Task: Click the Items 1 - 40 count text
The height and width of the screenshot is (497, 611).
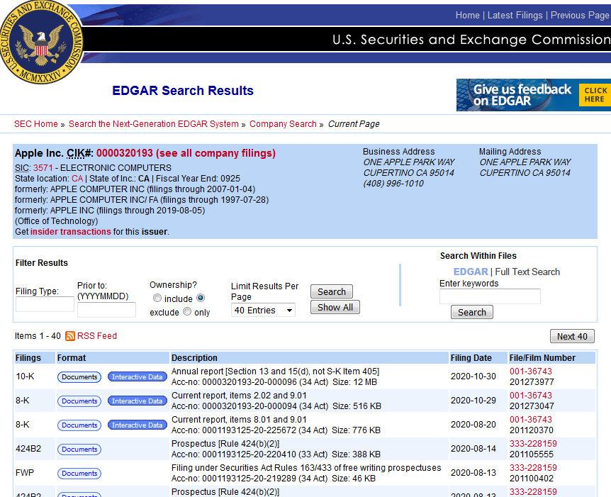Action: [x=38, y=336]
